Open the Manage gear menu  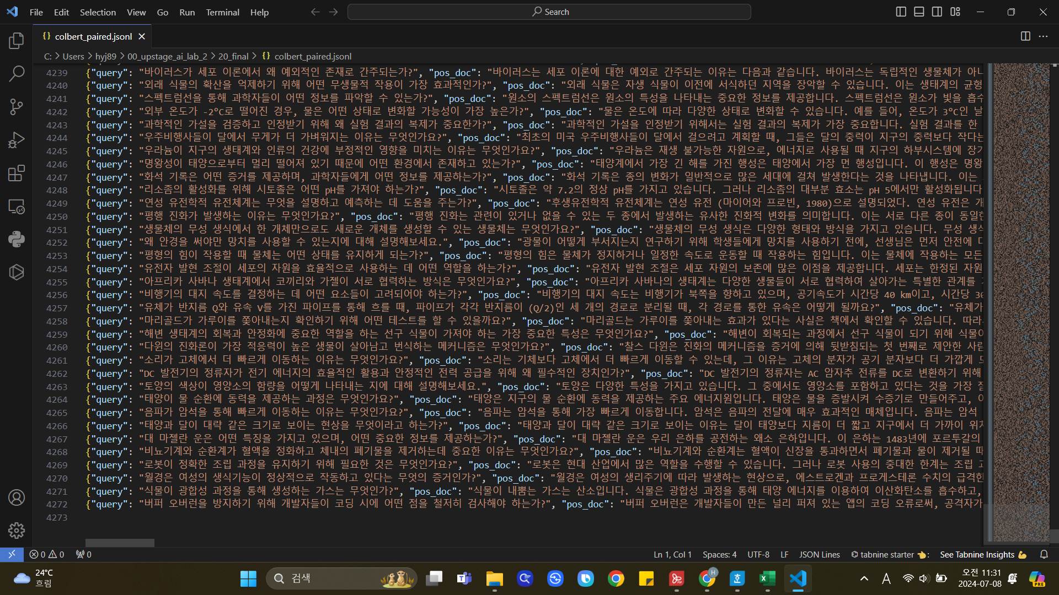[x=17, y=531]
